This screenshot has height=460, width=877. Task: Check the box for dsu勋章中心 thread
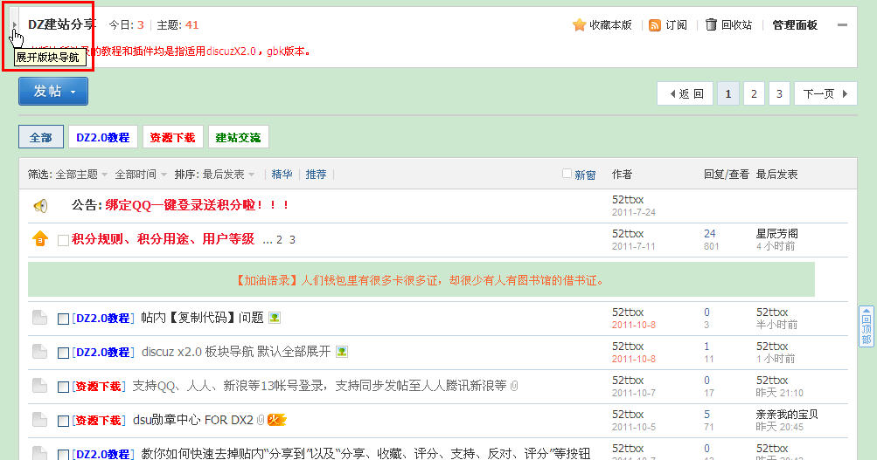click(x=63, y=422)
